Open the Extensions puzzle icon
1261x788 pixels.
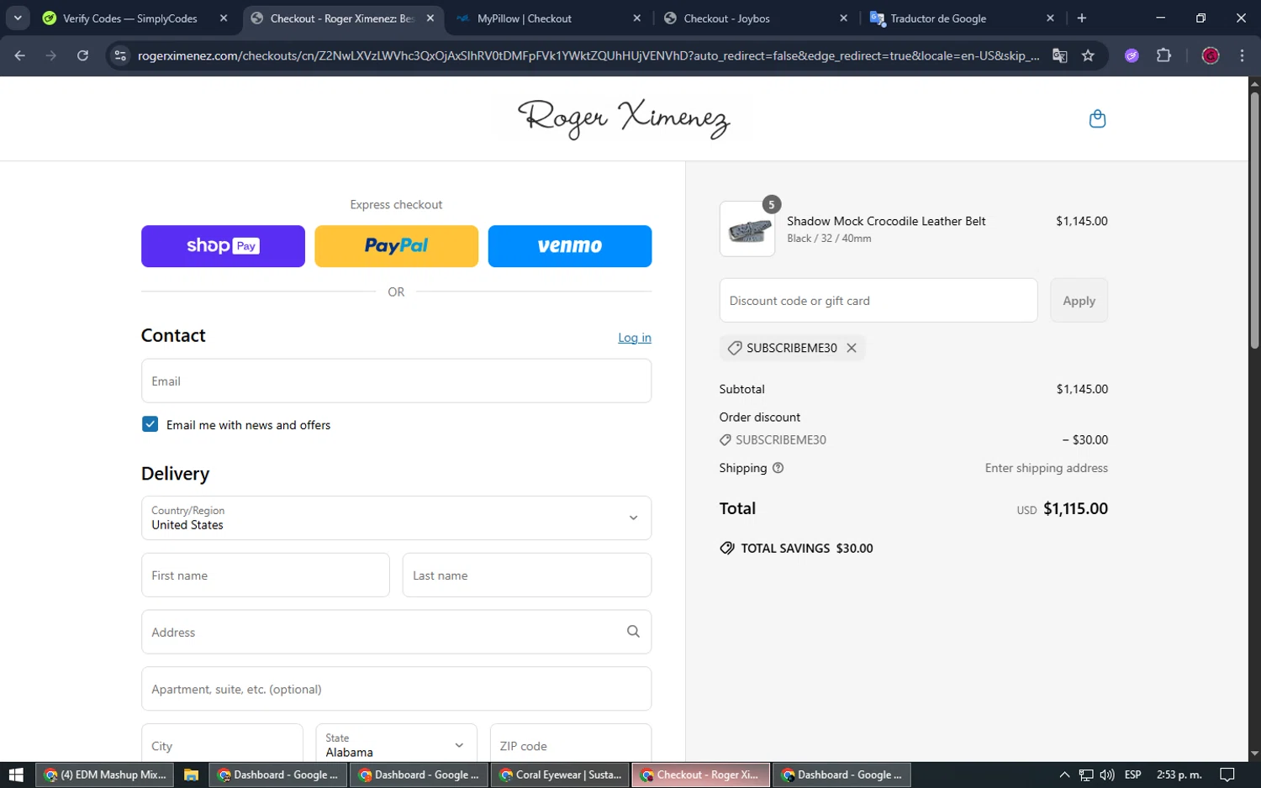(1163, 55)
